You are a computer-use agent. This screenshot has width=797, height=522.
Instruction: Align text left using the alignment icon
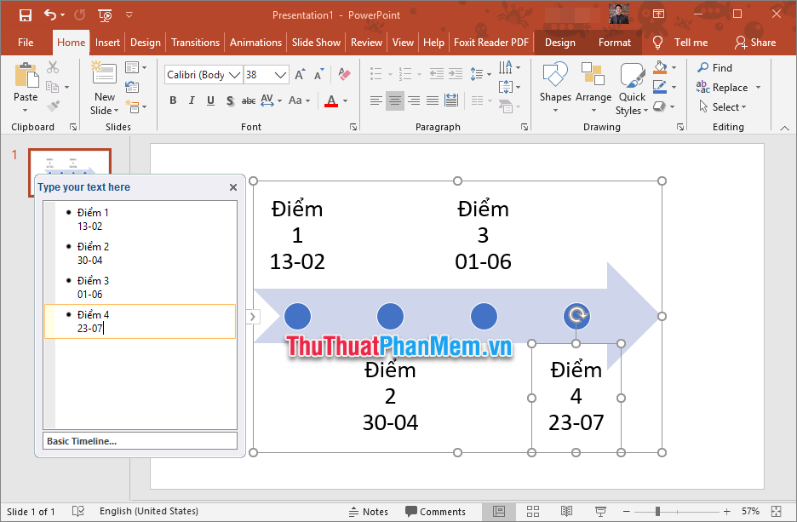pos(376,100)
